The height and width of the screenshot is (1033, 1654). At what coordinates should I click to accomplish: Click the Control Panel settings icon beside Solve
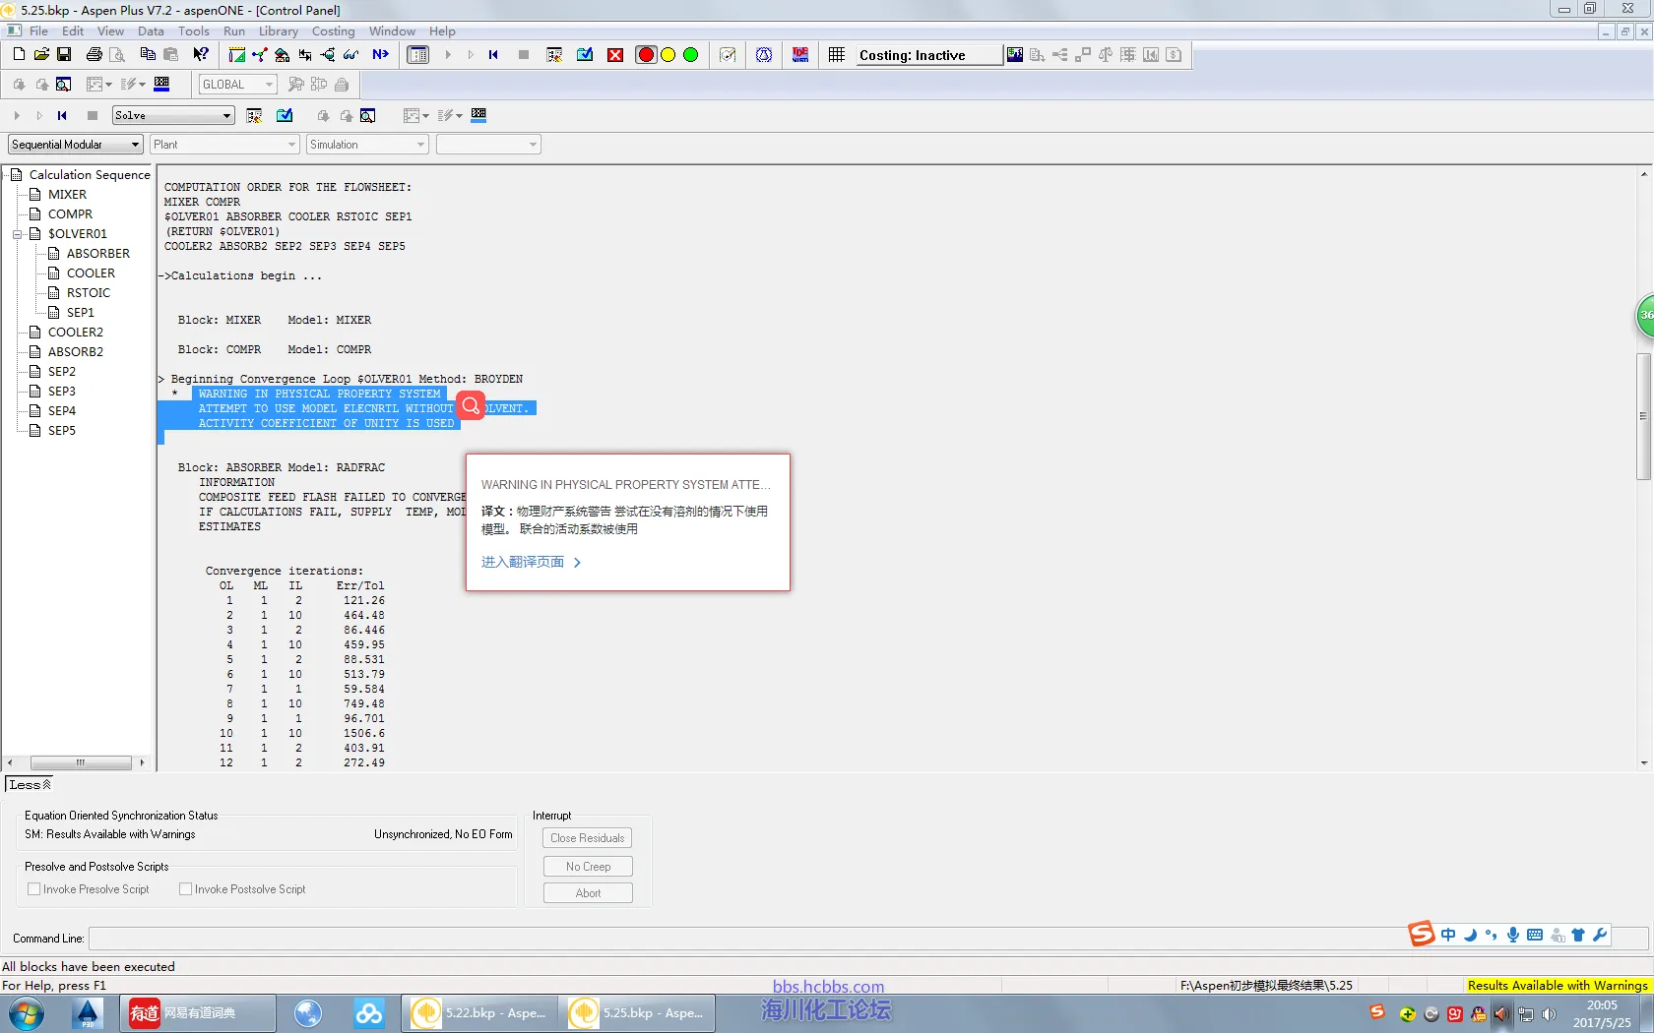click(x=254, y=116)
